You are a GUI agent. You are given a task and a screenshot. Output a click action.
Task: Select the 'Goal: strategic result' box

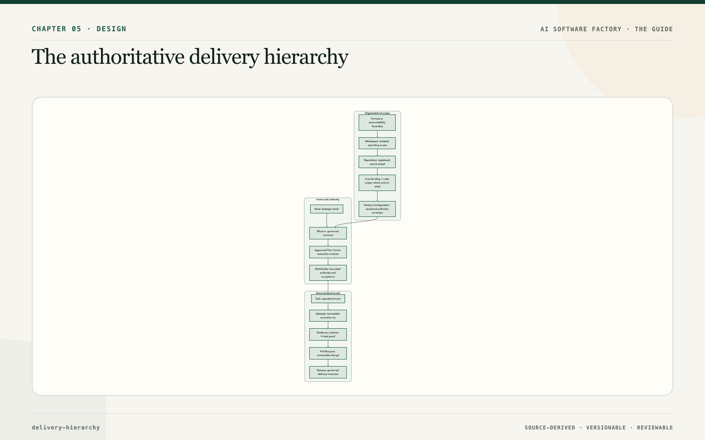coord(327,209)
